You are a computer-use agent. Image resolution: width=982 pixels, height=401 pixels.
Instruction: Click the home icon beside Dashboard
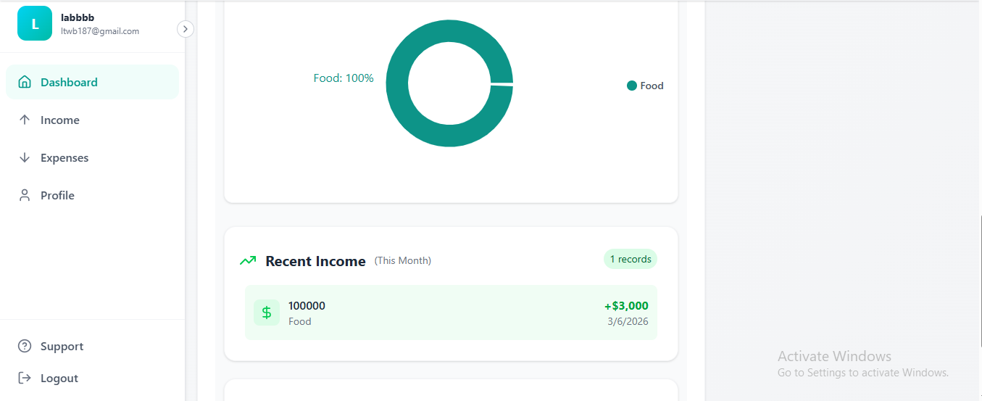[25, 82]
